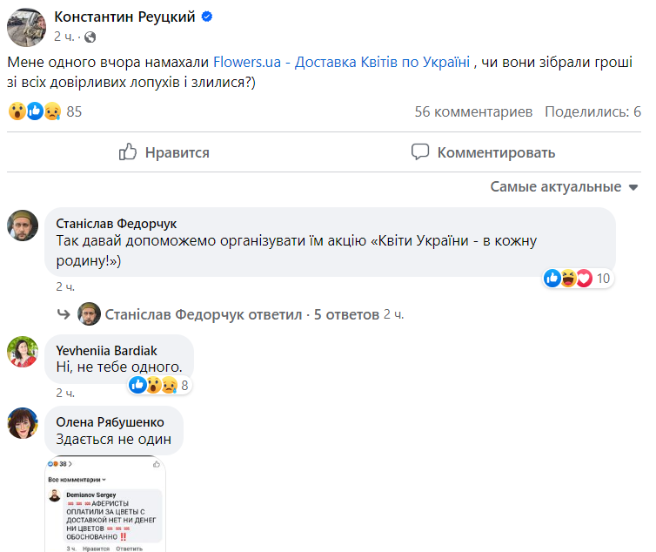
Task: Open post reaction emojis next to 85
Action: pos(35,111)
